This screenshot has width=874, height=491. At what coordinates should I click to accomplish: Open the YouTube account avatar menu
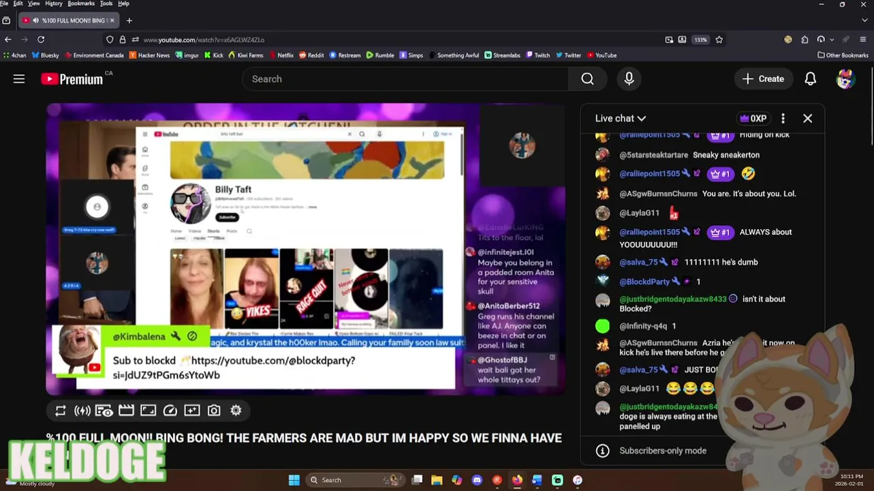pyautogui.click(x=845, y=79)
